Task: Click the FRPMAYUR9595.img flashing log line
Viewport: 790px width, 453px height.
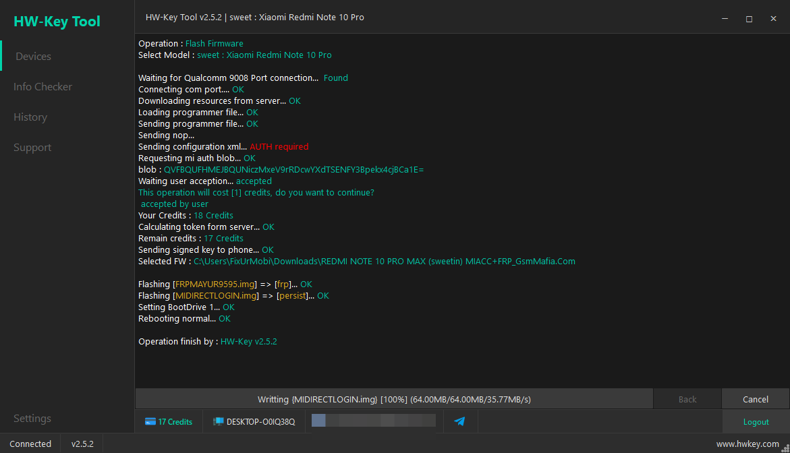Action: pos(225,284)
